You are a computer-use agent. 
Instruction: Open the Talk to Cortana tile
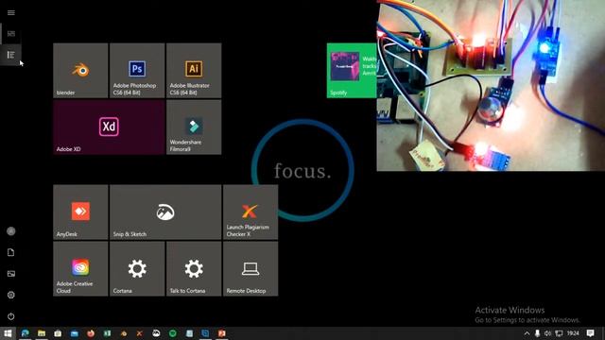tap(194, 268)
